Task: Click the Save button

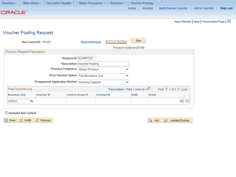Action: tap(10, 120)
